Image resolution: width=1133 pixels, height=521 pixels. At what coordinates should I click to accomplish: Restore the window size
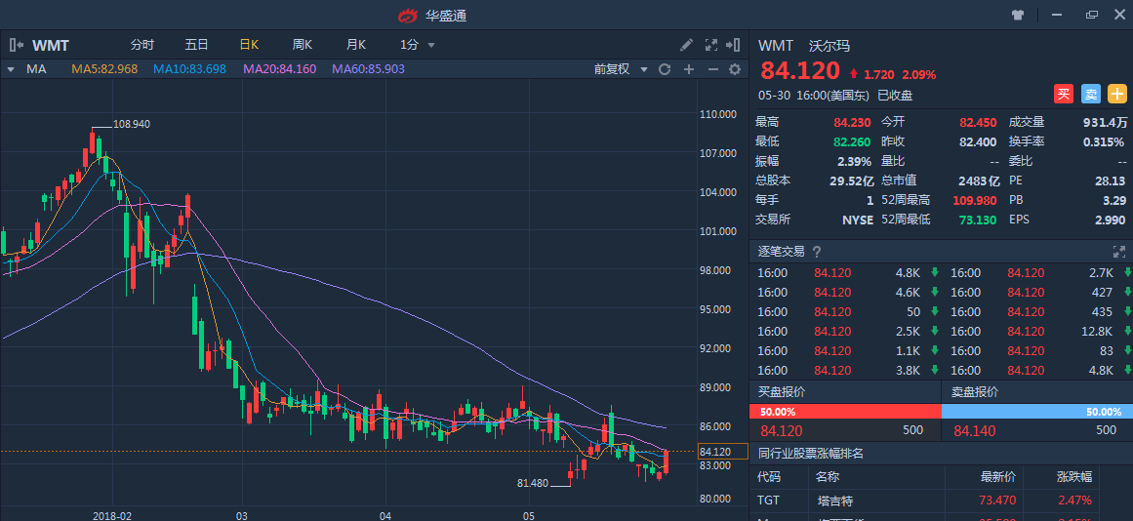pyautogui.click(x=1091, y=15)
